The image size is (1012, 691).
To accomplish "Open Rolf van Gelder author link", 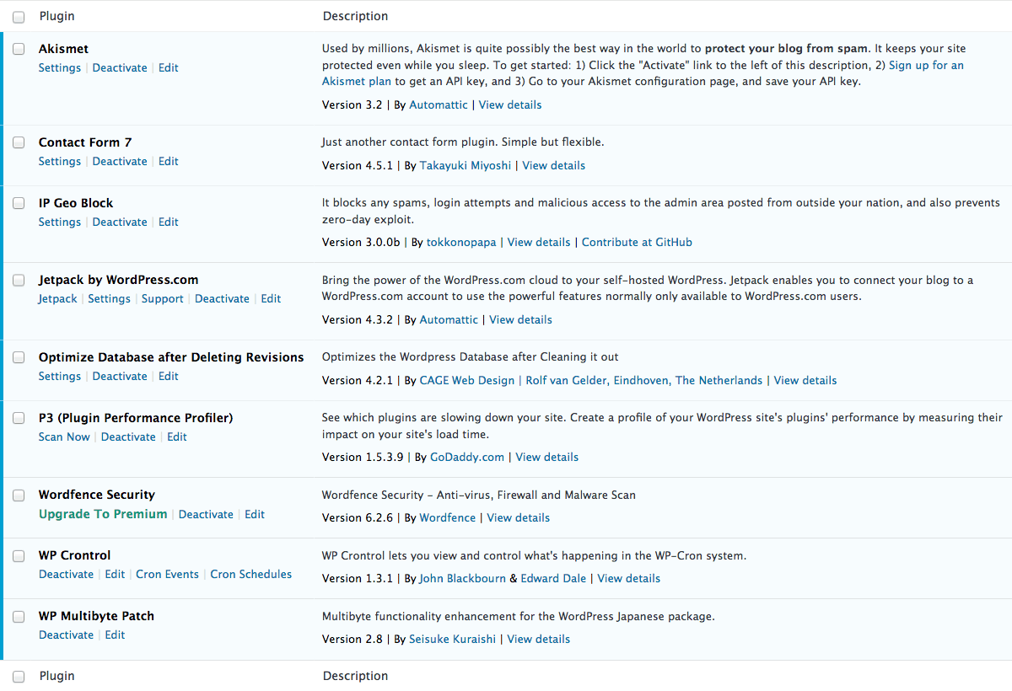I will [x=644, y=381].
